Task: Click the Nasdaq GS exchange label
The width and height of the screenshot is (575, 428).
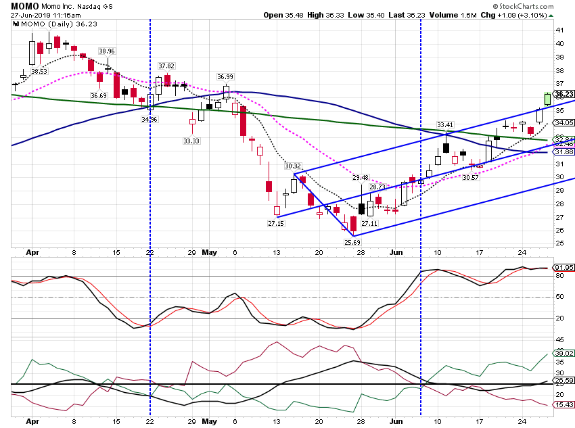Action: [x=95, y=7]
